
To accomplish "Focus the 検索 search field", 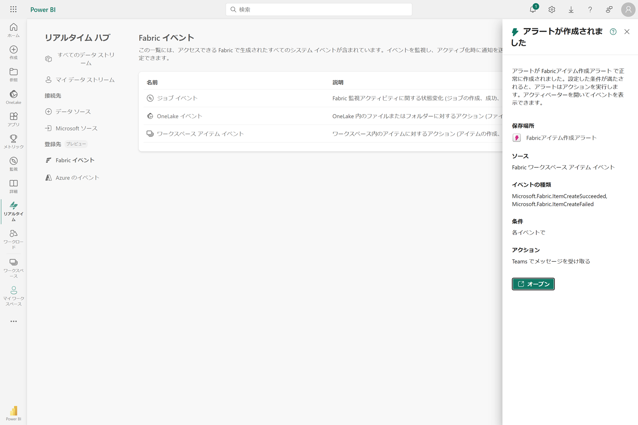I will [x=319, y=9].
